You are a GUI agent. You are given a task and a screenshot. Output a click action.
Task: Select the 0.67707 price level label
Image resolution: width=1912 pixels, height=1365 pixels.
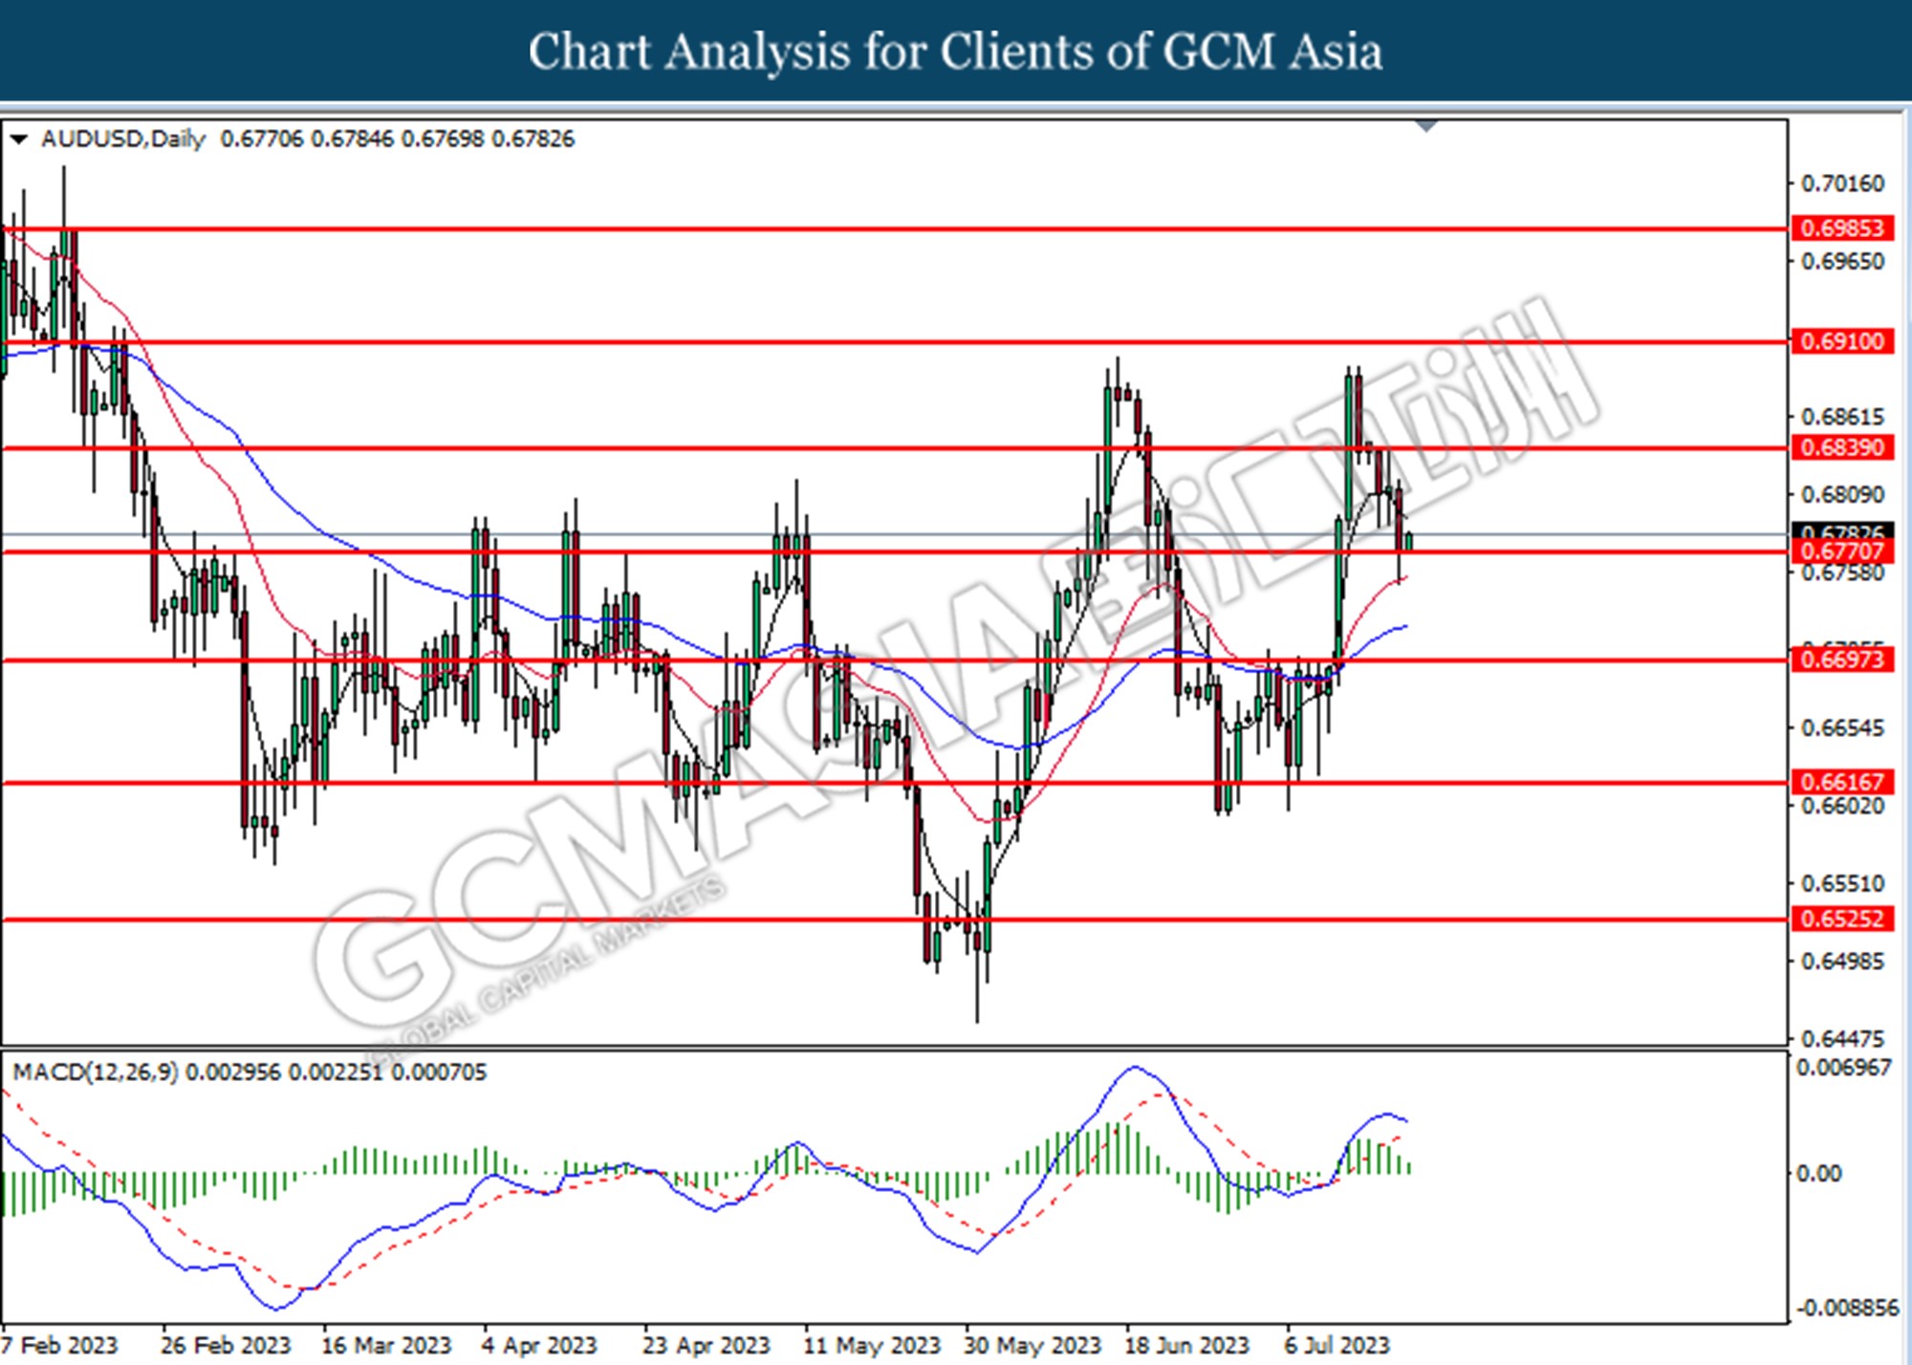point(1841,552)
